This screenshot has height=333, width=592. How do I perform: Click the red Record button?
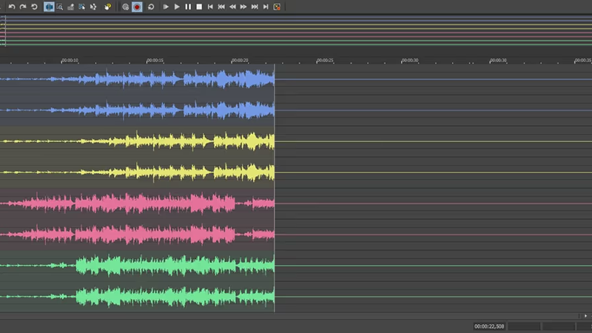(137, 7)
